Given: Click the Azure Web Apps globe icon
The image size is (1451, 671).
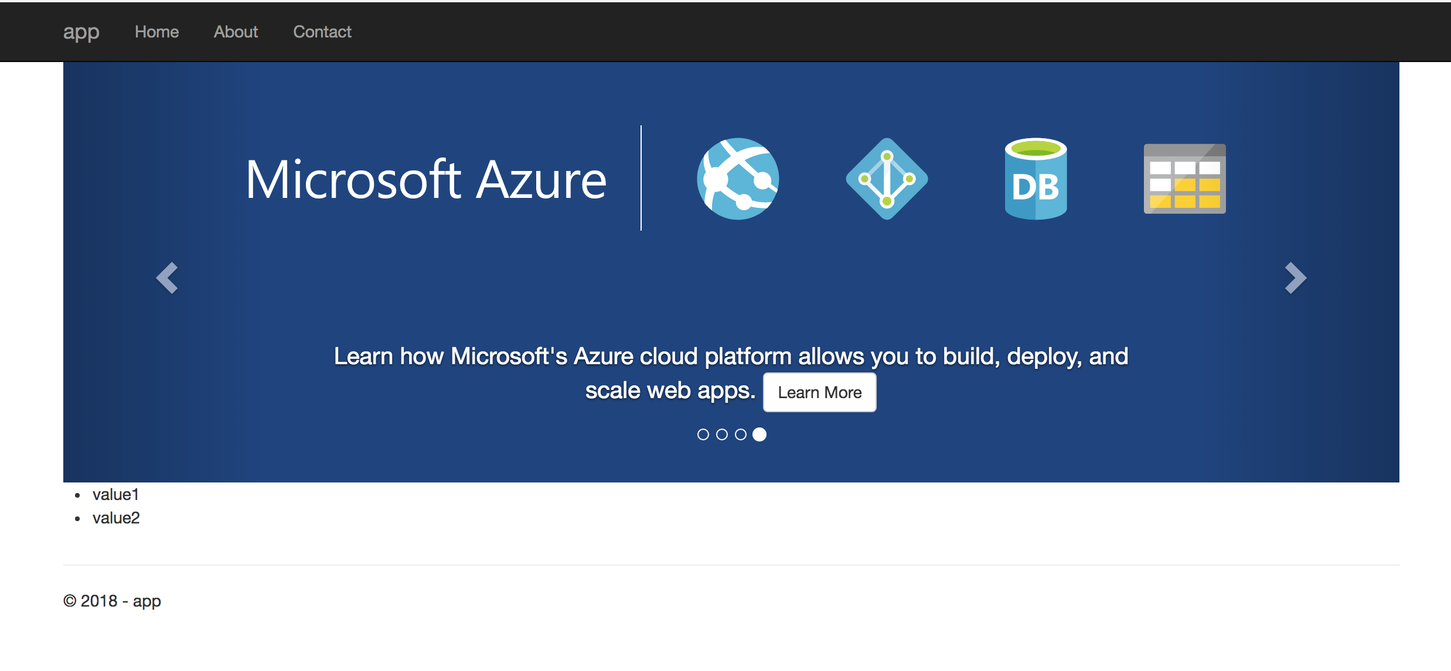Looking at the screenshot, I should 738,179.
